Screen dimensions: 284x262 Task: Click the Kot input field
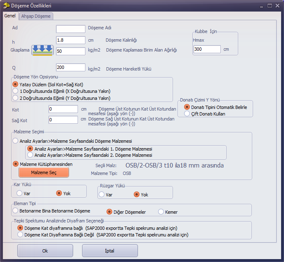pos(63,109)
